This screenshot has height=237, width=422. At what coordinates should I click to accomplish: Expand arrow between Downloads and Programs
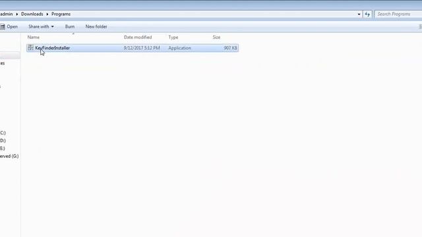click(x=47, y=14)
